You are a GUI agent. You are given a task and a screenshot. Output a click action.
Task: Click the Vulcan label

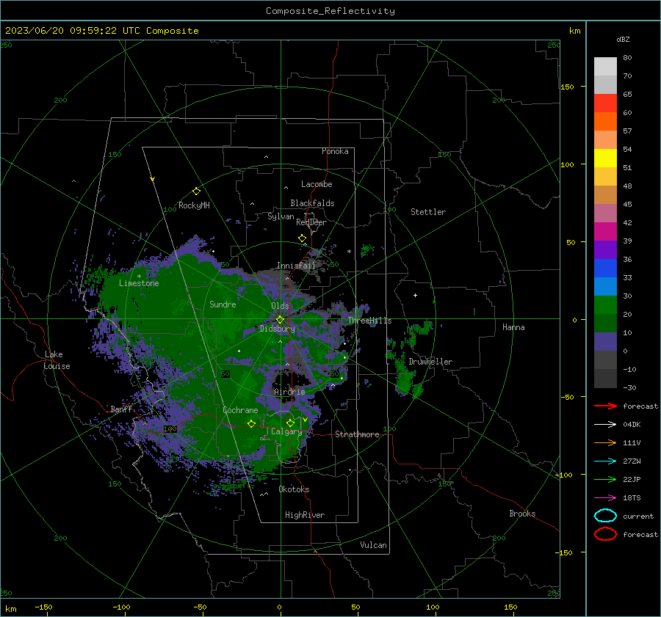[x=373, y=545]
